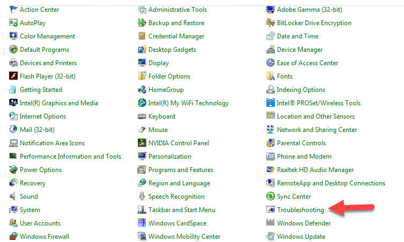The width and height of the screenshot is (404, 242).
Task: Click the Power Options icon
Action: click(13, 170)
